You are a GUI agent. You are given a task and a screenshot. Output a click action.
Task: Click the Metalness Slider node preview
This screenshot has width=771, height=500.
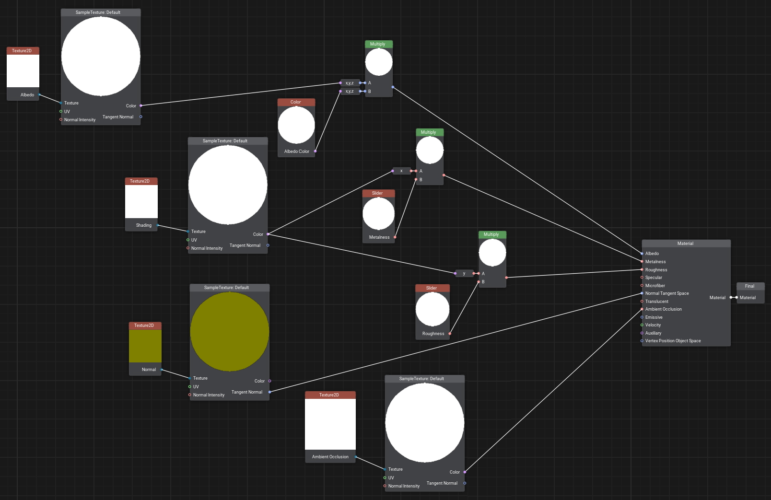click(378, 214)
